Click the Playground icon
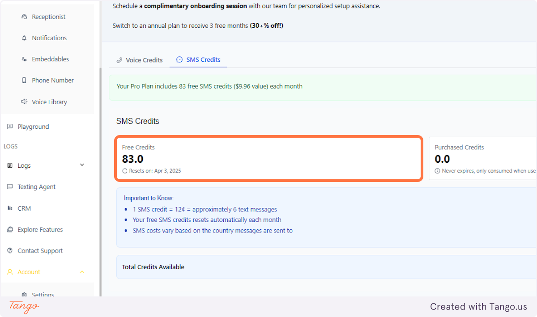Screen dimensions: 537x317 click(10, 127)
